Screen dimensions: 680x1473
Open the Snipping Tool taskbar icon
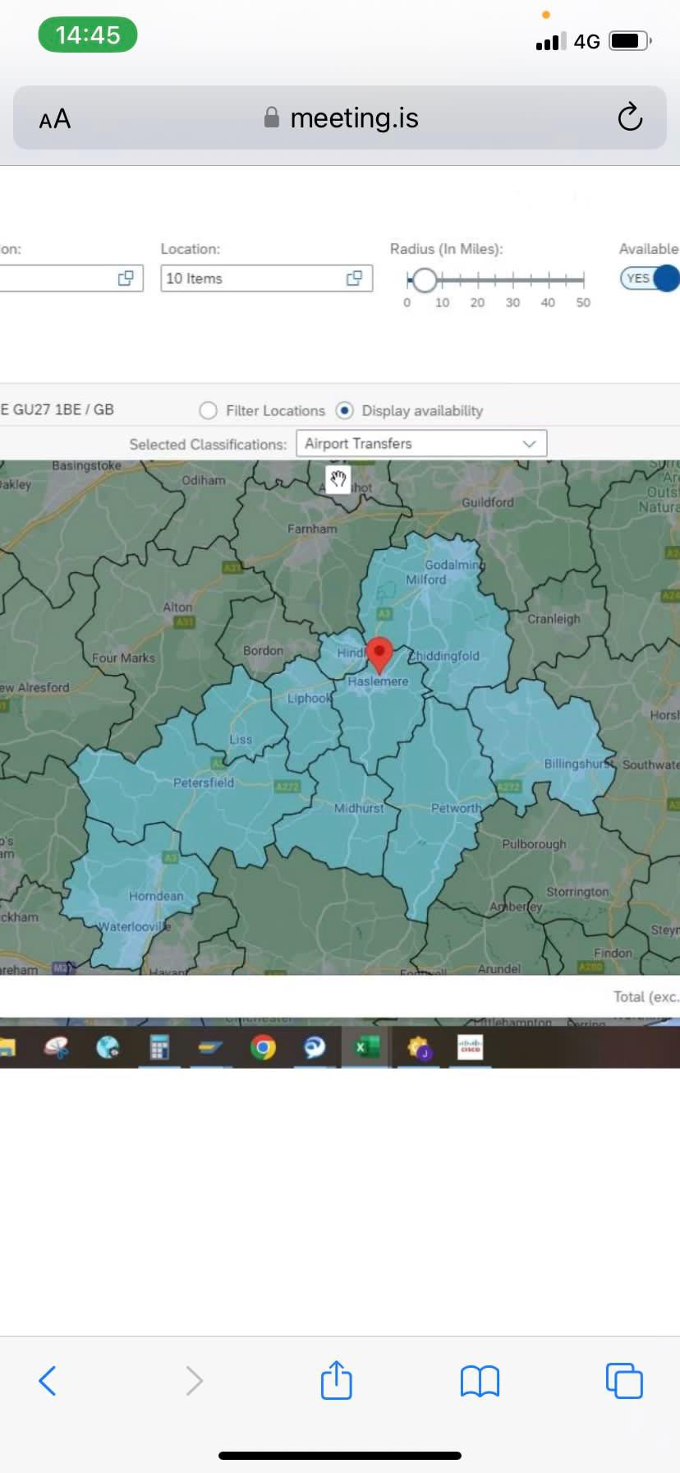tap(56, 1047)
